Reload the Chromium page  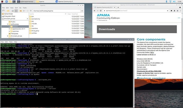[101, 11]
